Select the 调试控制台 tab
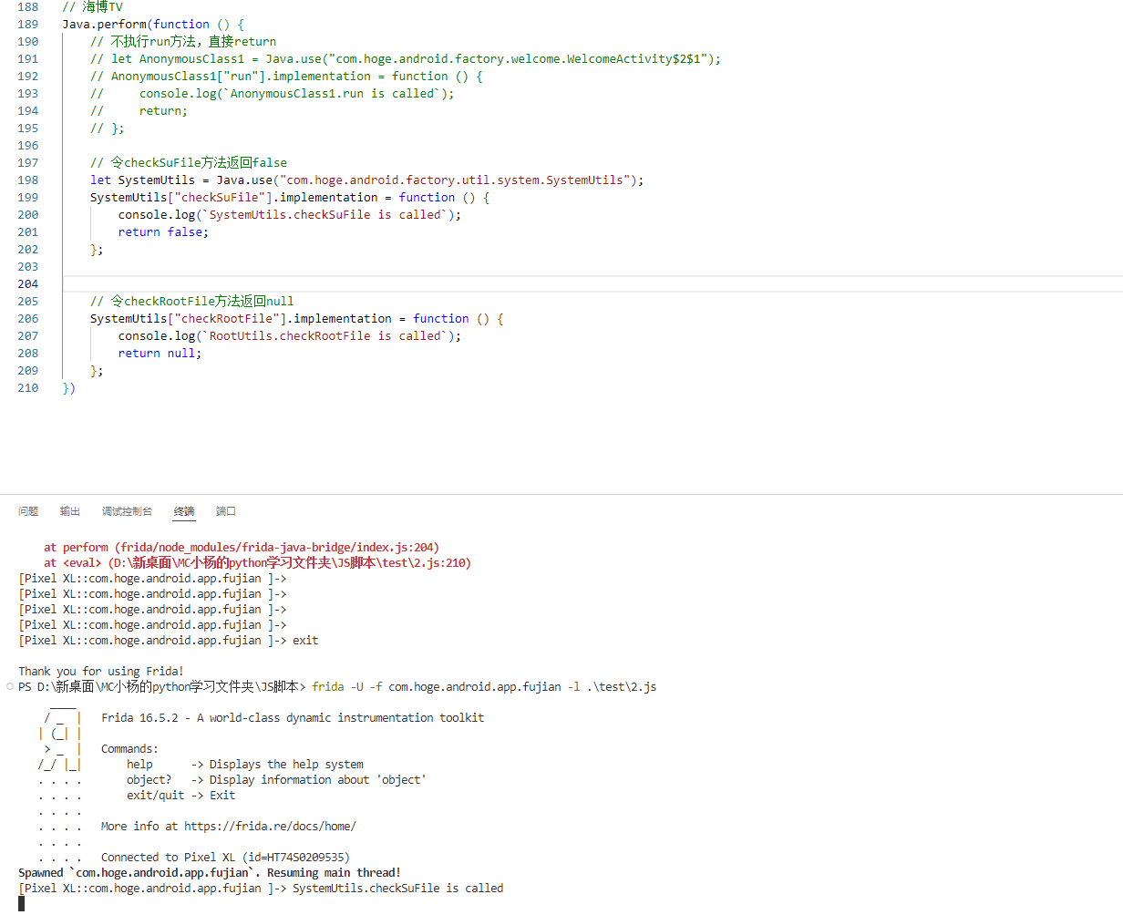The width and height of the screenshot is (1123, 915). point(127,511)
